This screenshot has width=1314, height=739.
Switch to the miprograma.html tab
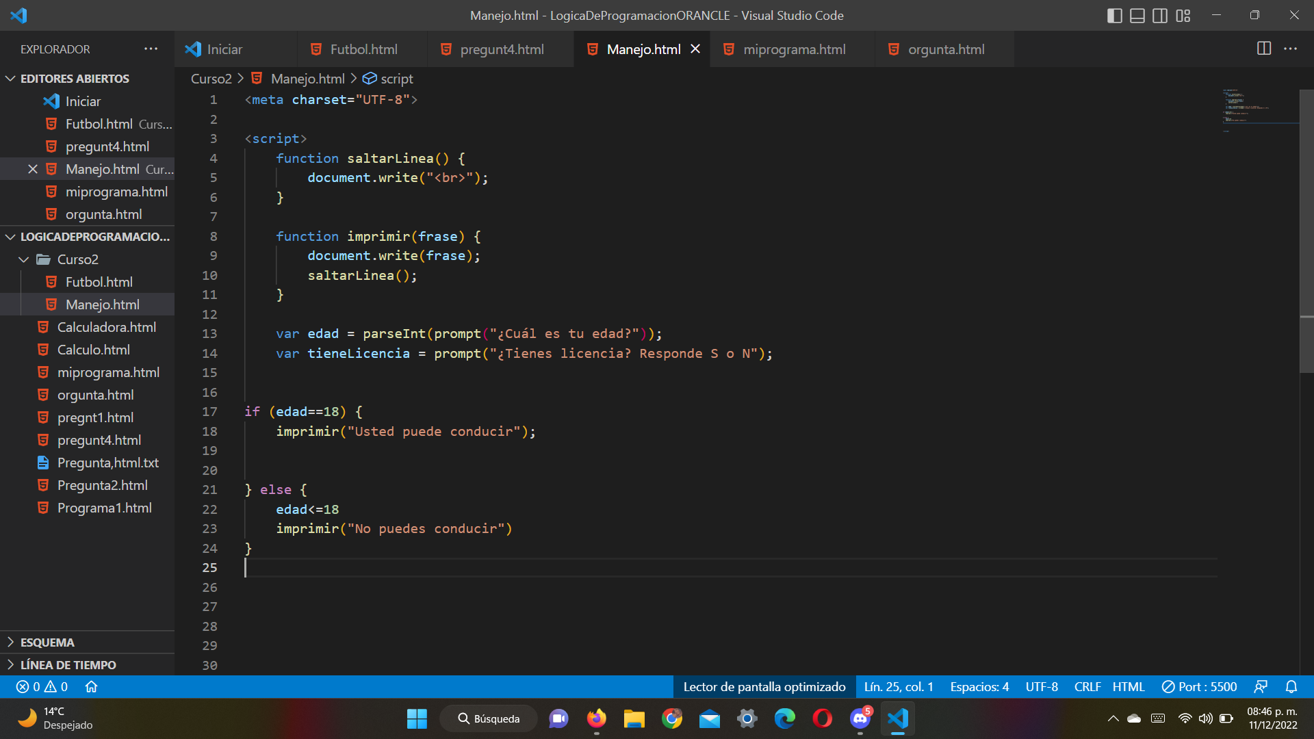pos(793,49)
